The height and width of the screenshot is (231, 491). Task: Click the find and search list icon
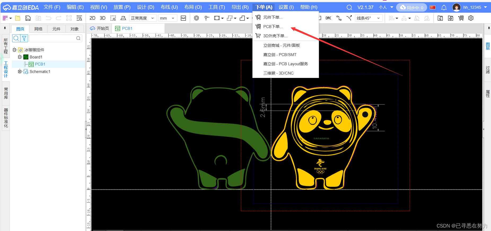coord(79,18)
